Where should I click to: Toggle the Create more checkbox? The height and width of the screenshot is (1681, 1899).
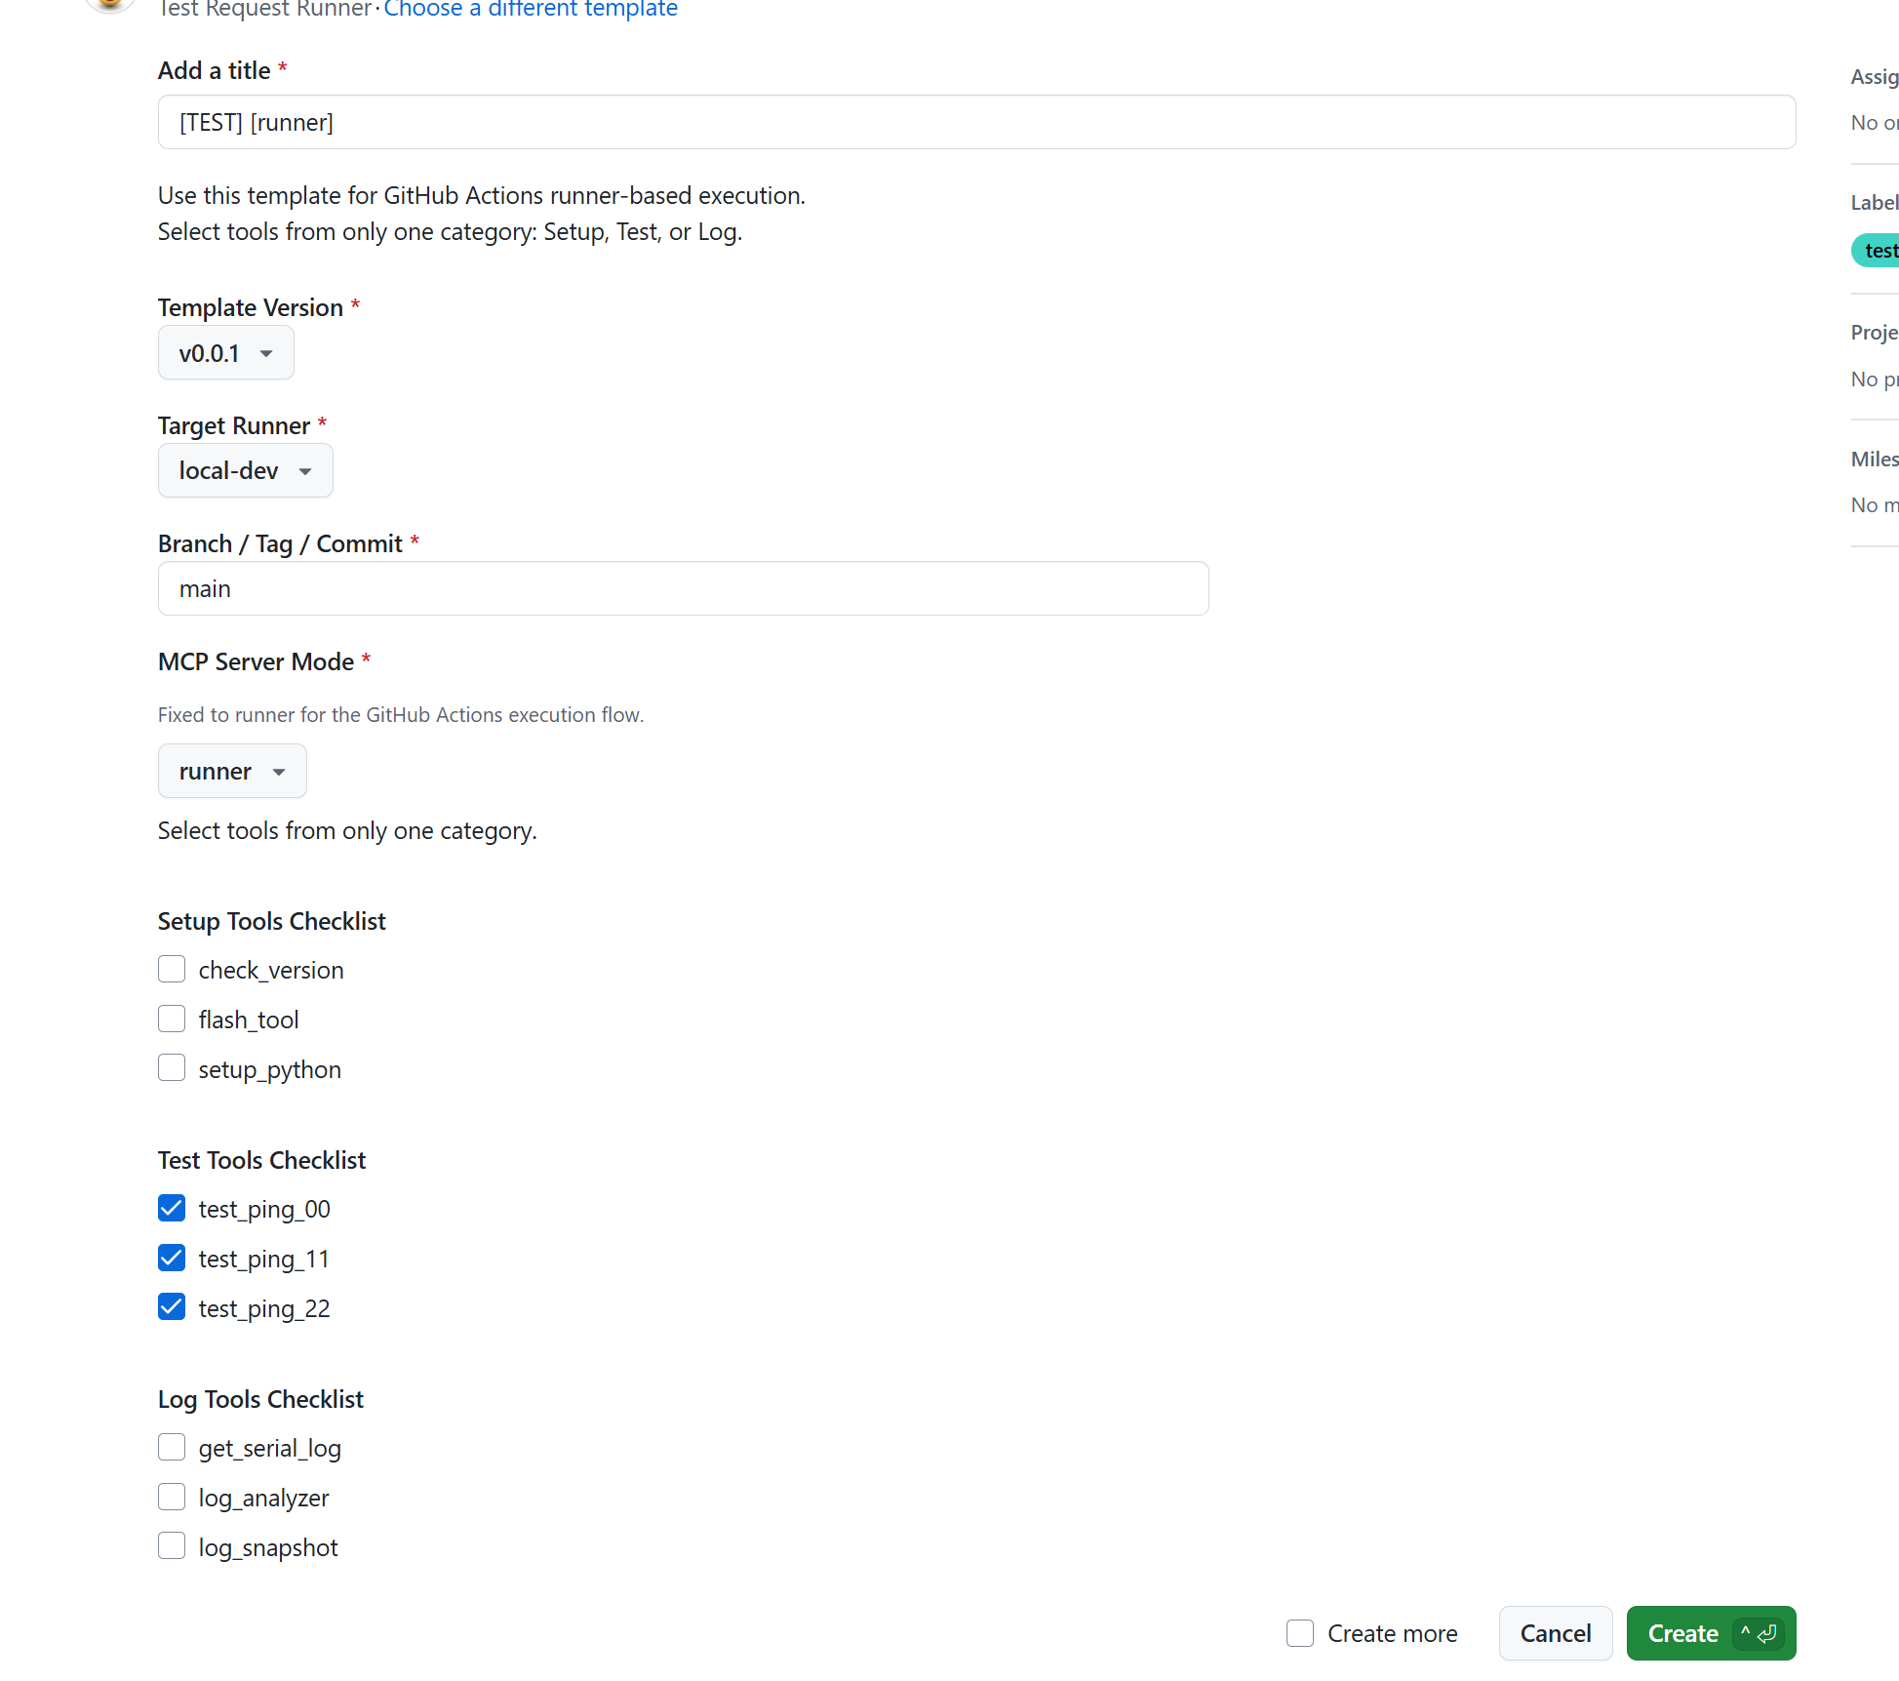[1299, 1633]
